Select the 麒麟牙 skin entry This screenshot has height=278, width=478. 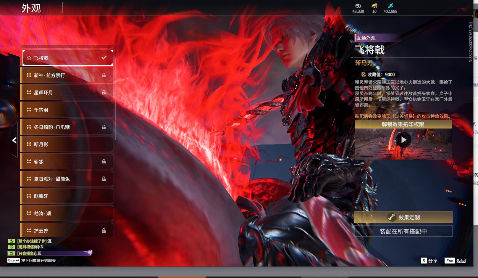click(67, 196)
